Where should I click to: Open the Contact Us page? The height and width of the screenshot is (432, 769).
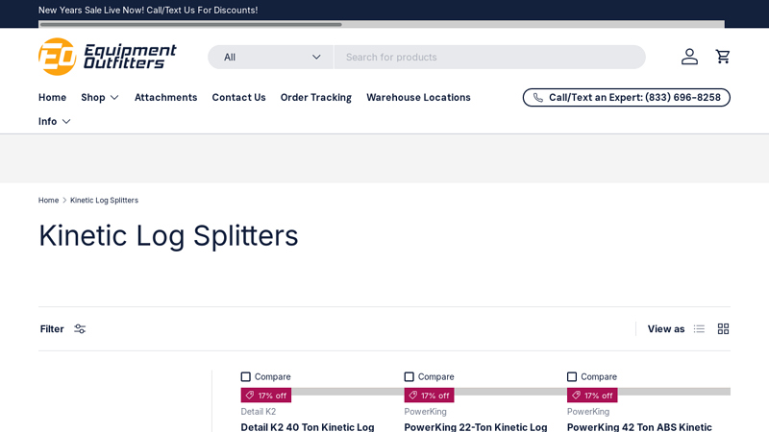pyautogui.click(x=238, y=98)
